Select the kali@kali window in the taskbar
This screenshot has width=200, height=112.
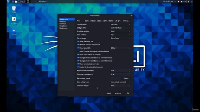pyautogui.click(x=42, y=2)
